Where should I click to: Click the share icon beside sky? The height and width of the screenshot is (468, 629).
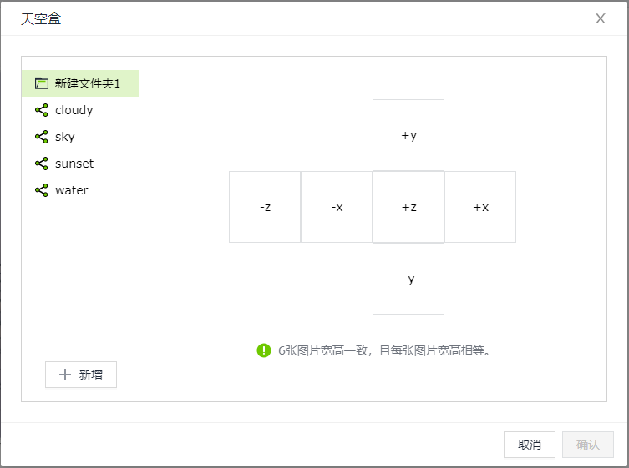point(41,137)
